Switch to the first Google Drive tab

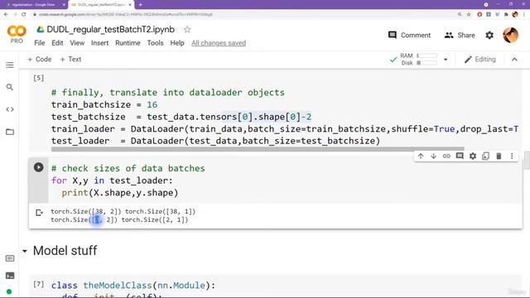[34, 5]
